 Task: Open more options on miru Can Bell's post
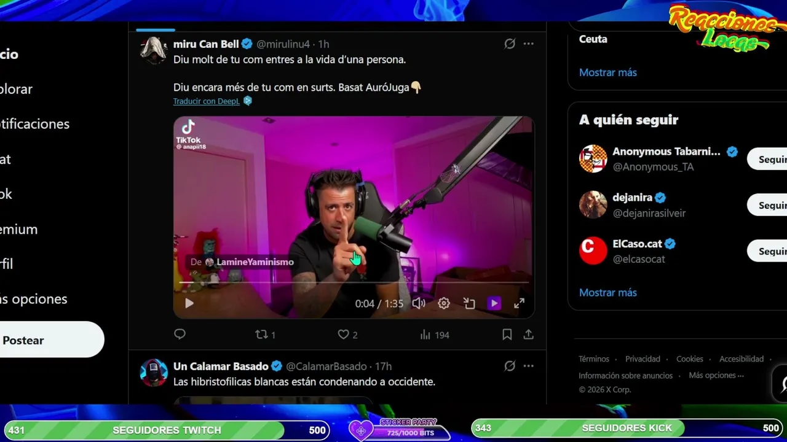(528, 44)
